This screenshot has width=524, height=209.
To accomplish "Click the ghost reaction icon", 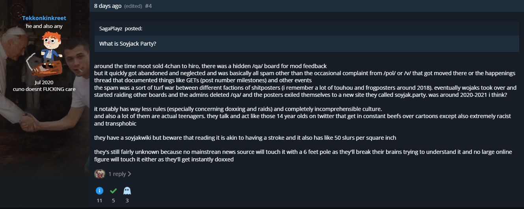I will pos(127,191).
